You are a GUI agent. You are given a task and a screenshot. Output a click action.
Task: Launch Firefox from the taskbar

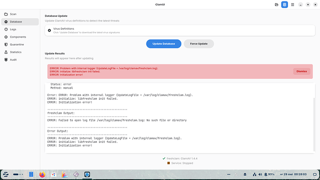pos(42,174)
